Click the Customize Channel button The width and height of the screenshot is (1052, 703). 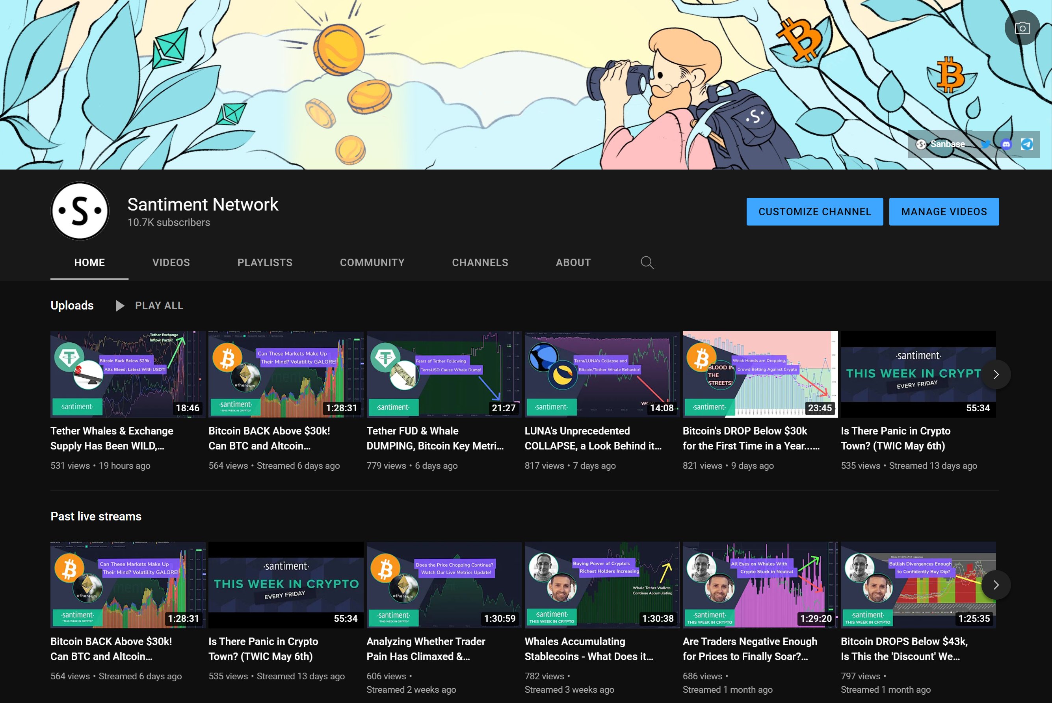(814, 212)
